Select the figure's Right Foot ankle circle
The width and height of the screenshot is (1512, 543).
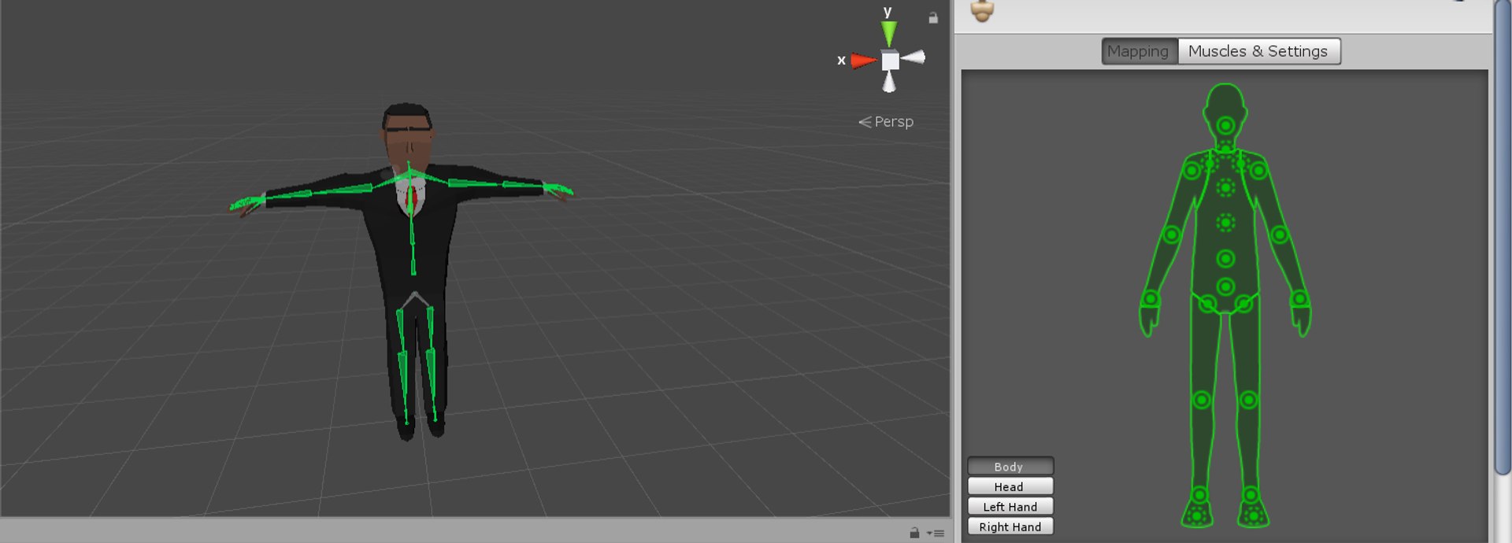coord(1199,495)
